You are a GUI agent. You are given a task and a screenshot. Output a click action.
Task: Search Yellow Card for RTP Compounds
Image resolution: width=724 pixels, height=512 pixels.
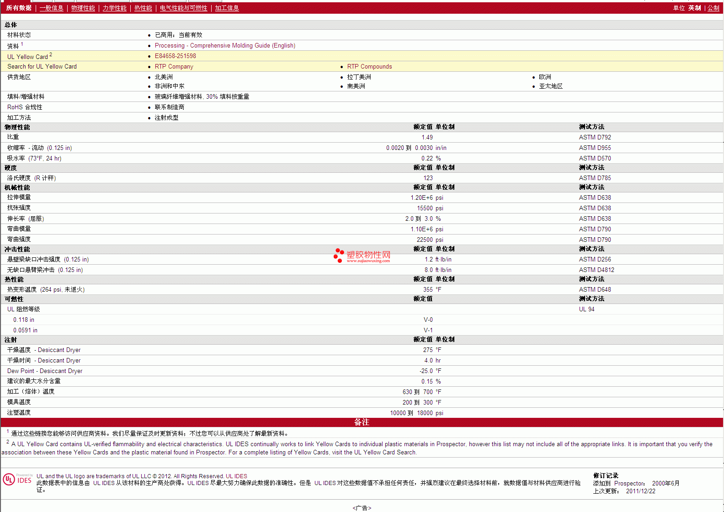pos(369,67)
